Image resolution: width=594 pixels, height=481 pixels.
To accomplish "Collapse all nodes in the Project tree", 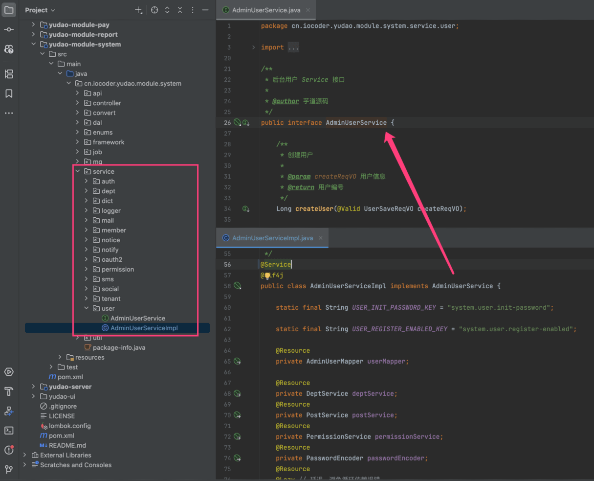I will pyautogui.click(x=180, y=10).
